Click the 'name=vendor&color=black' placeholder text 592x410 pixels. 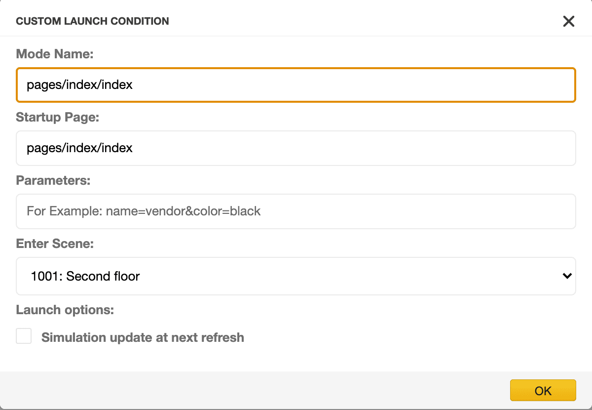tap(183, 211)
